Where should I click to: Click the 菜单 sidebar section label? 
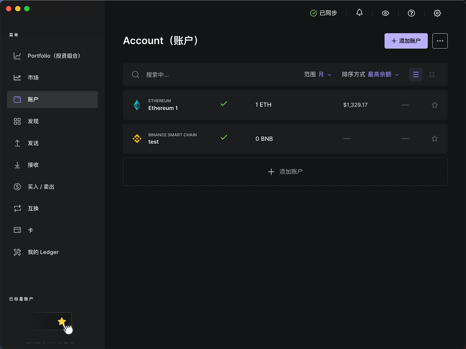(x=14, y=35)
